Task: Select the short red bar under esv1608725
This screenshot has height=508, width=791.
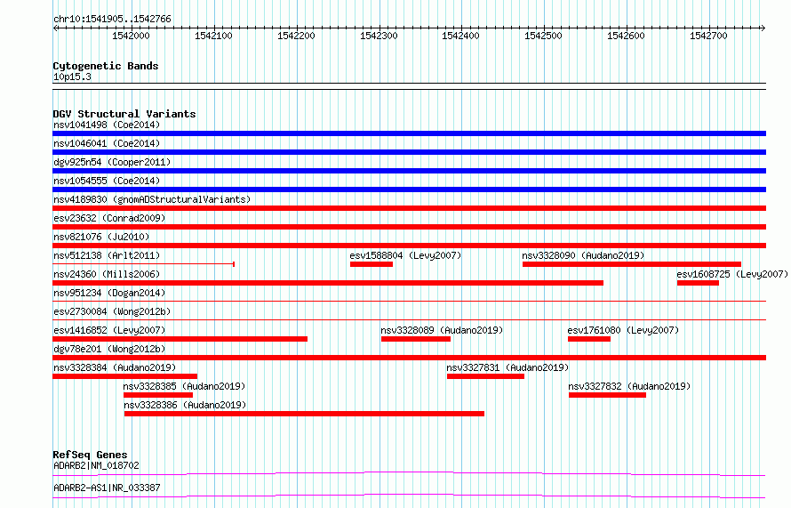Action: pyautogui.click(x=698, y=283)
